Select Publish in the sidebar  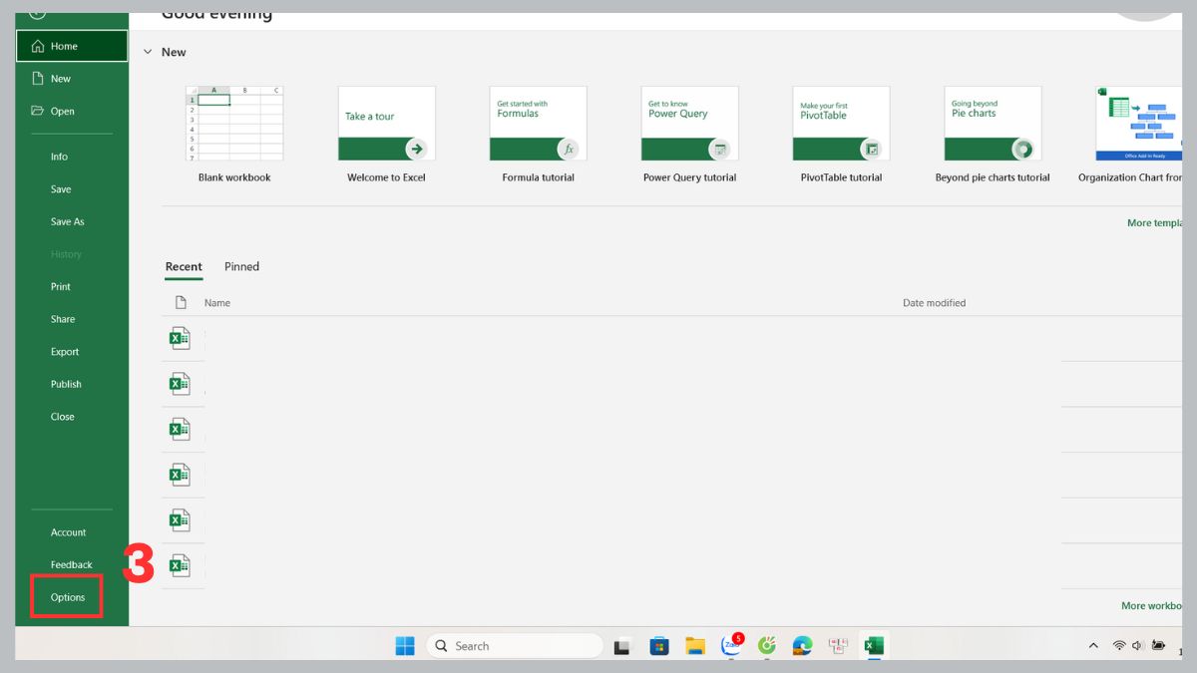pyautogui.click(x=66, y=384)
